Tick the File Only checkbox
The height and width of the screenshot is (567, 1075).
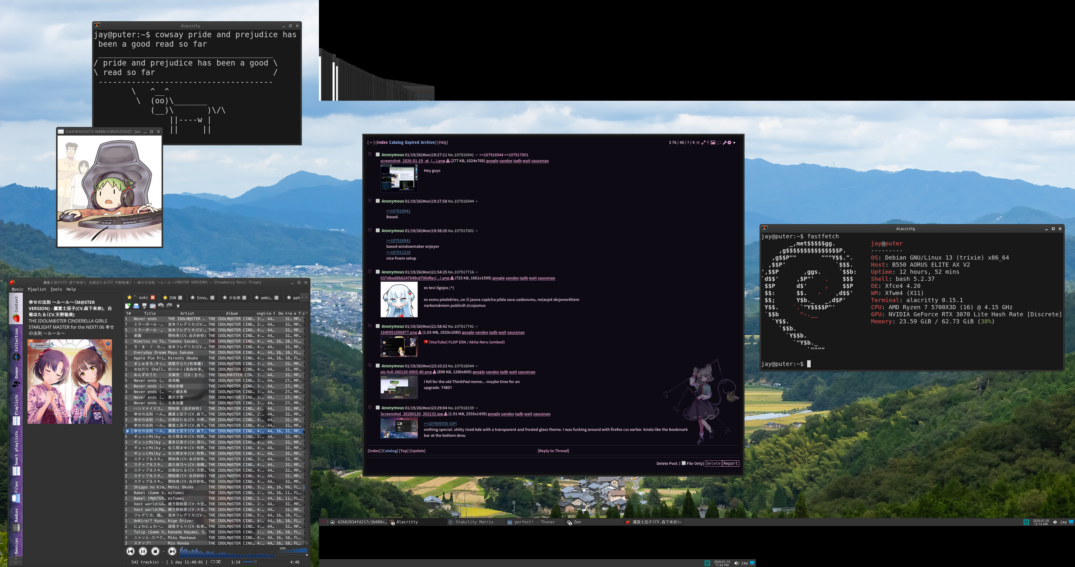point(684,463)
